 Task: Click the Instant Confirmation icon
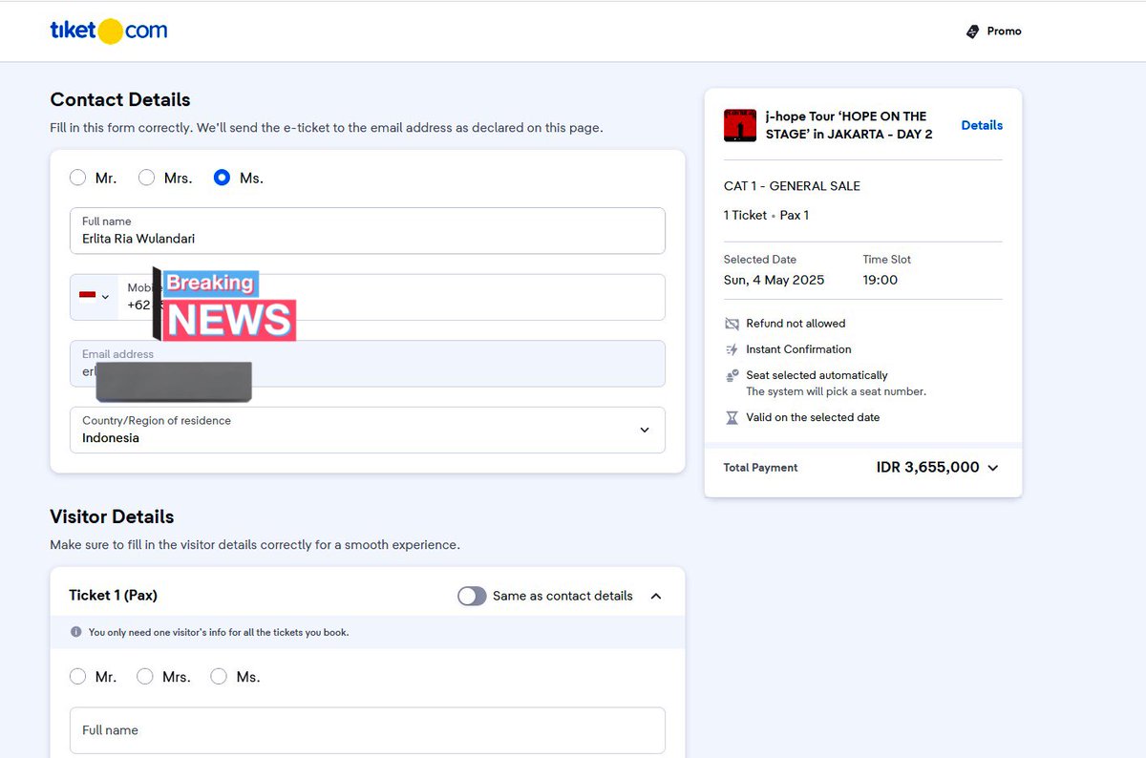coord(732,349)
